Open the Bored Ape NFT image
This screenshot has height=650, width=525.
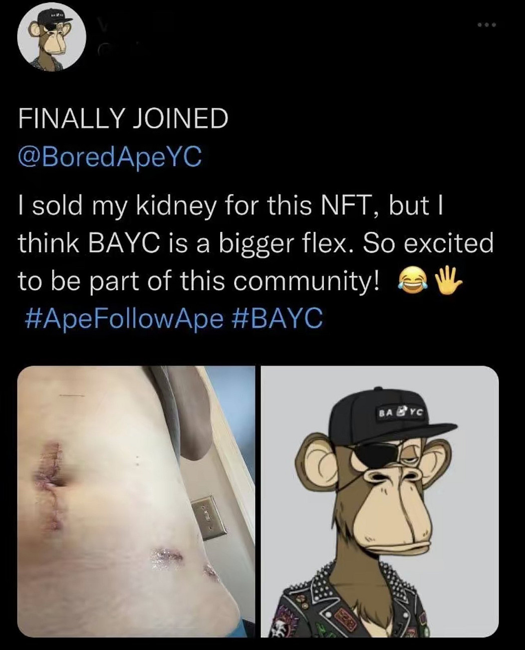pyautogui.click(x=379, y=501)
